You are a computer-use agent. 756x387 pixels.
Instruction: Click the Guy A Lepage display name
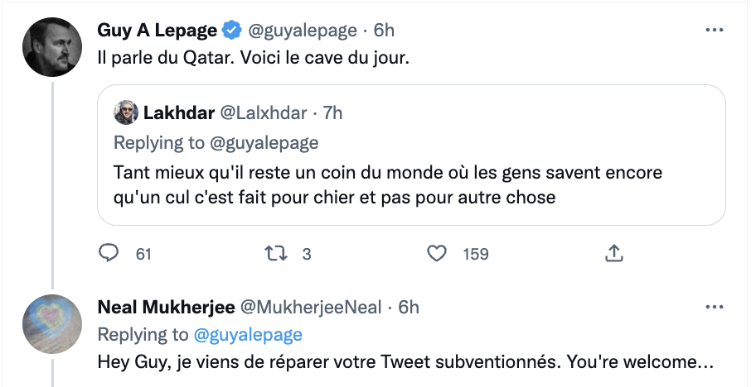click(x=157, y=31)
